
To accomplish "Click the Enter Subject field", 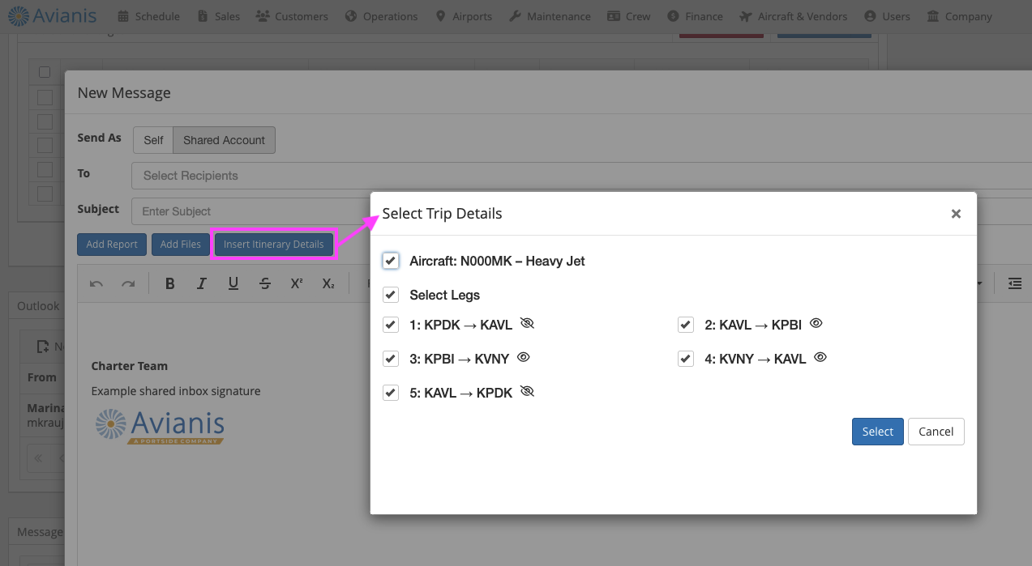I will pos(251,211).
